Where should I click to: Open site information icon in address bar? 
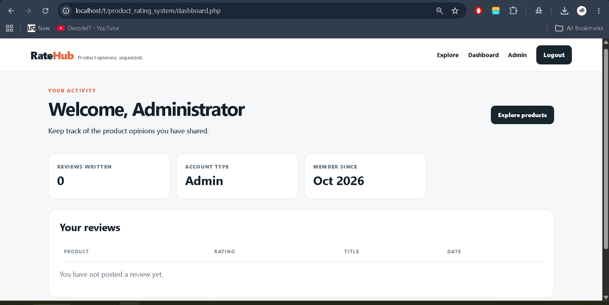tap(66, 11)
